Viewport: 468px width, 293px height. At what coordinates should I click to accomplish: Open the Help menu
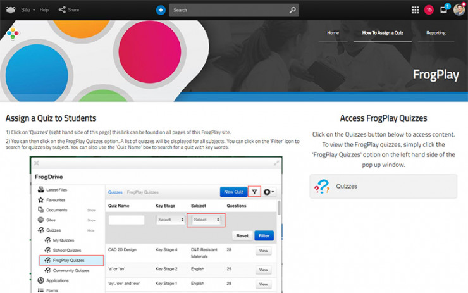pyautogui.click(x=44, y=10)
